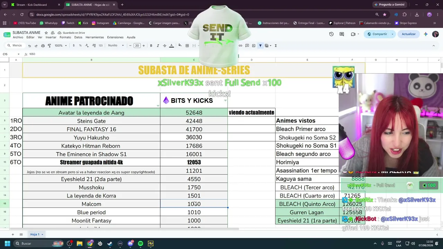Open the Extensiones menu
The width and height of the screenshot is (443, 249).
[x=115, y=37]
